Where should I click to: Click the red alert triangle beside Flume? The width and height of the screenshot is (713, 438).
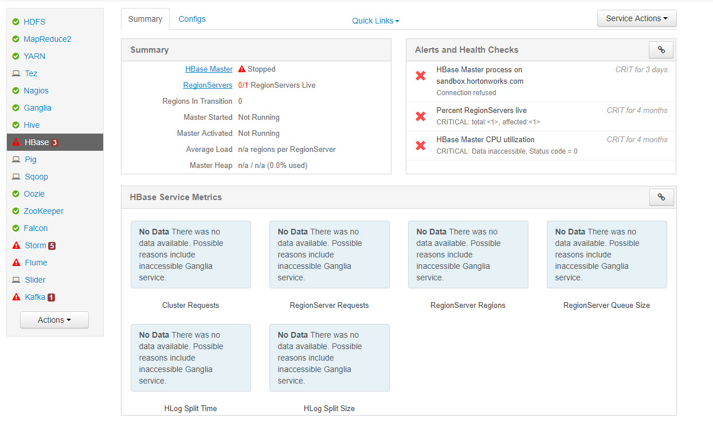16,263
